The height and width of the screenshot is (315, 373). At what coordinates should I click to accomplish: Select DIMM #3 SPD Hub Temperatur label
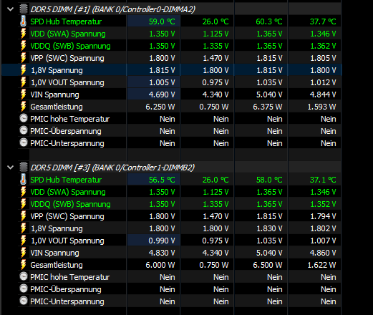(x=66, y=180)
